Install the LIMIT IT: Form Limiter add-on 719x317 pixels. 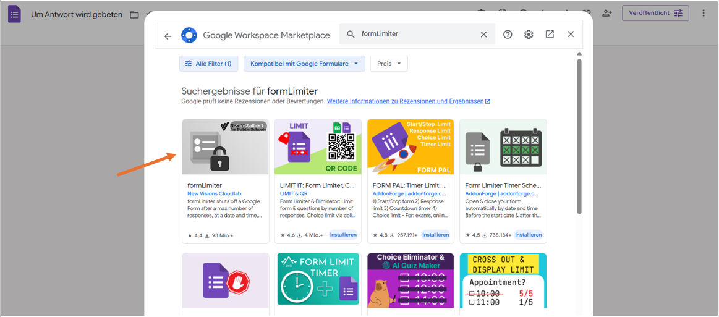pos(343,235)
